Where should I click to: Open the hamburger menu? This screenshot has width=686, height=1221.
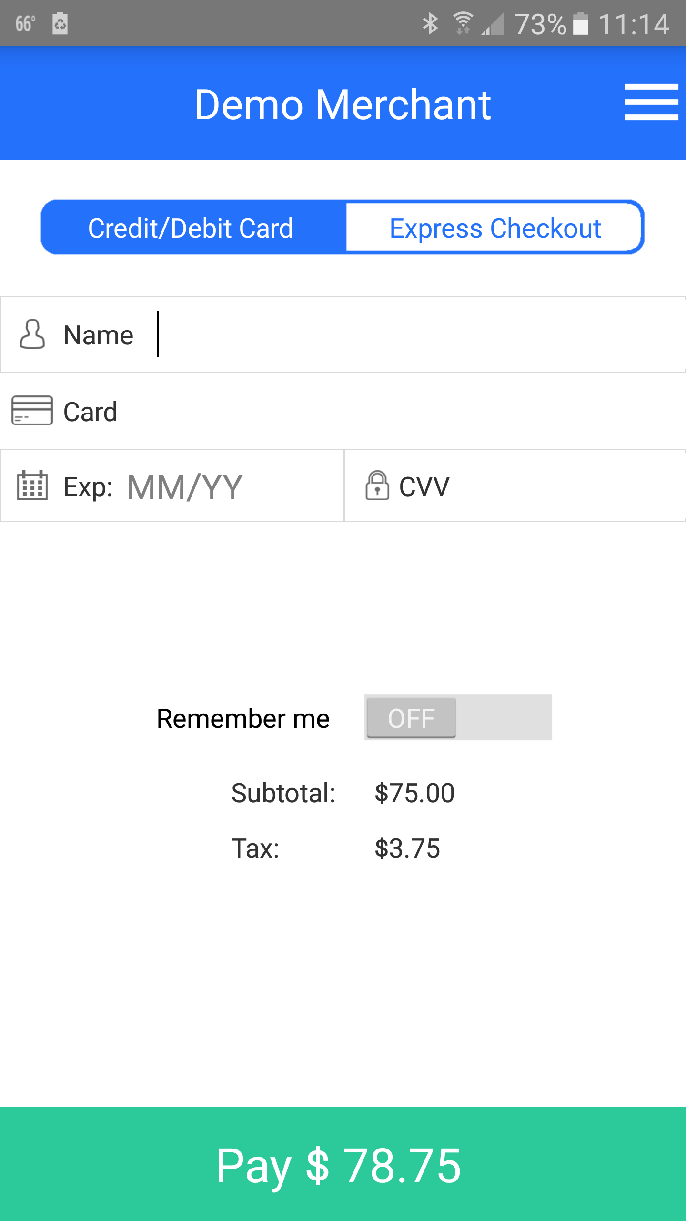651,102
